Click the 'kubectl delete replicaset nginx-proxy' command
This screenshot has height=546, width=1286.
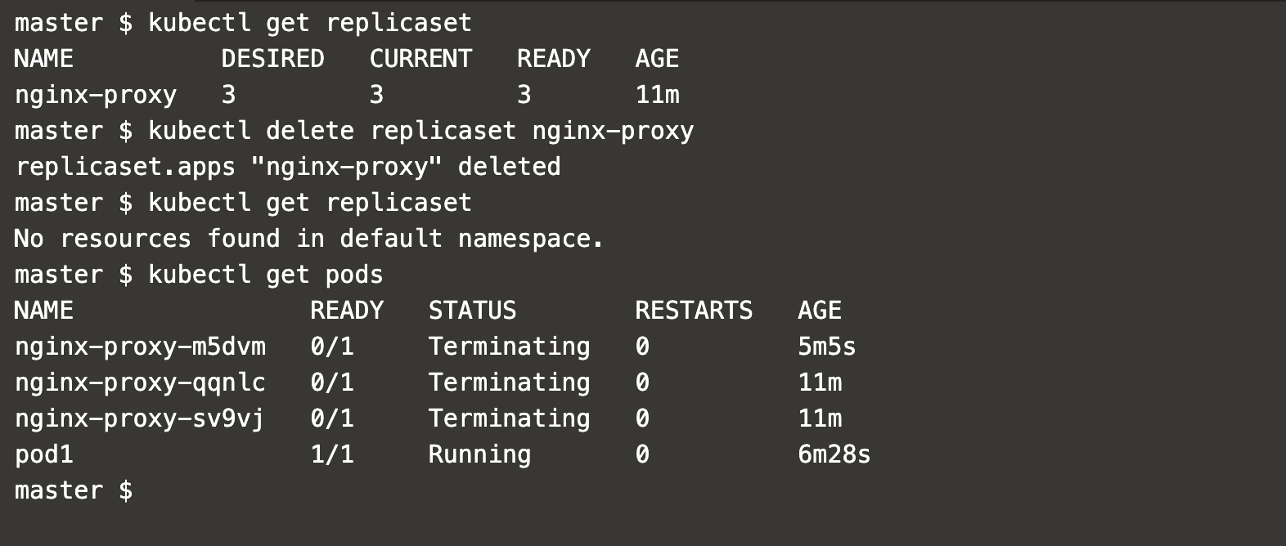pos(420,131)
